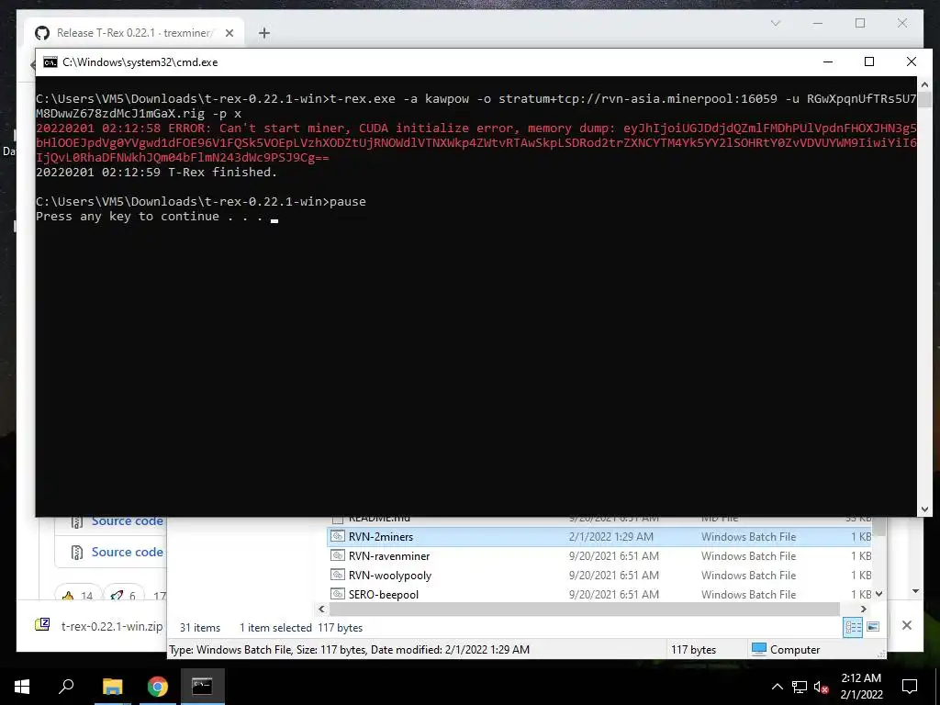The width and height of the screenshot is (940, 705).
Task: Click cmd window scrollbar down arrow
Action: [x=923, y=509]
